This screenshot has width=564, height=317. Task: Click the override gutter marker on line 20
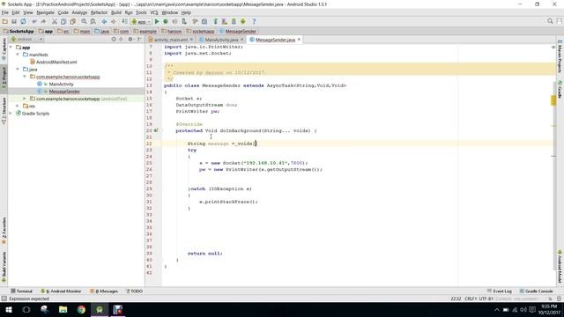(x=156, y=130)
